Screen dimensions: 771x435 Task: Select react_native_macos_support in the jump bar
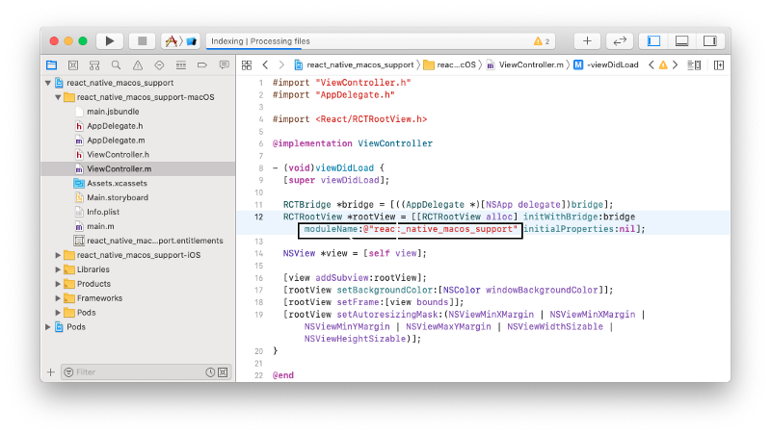354,64
